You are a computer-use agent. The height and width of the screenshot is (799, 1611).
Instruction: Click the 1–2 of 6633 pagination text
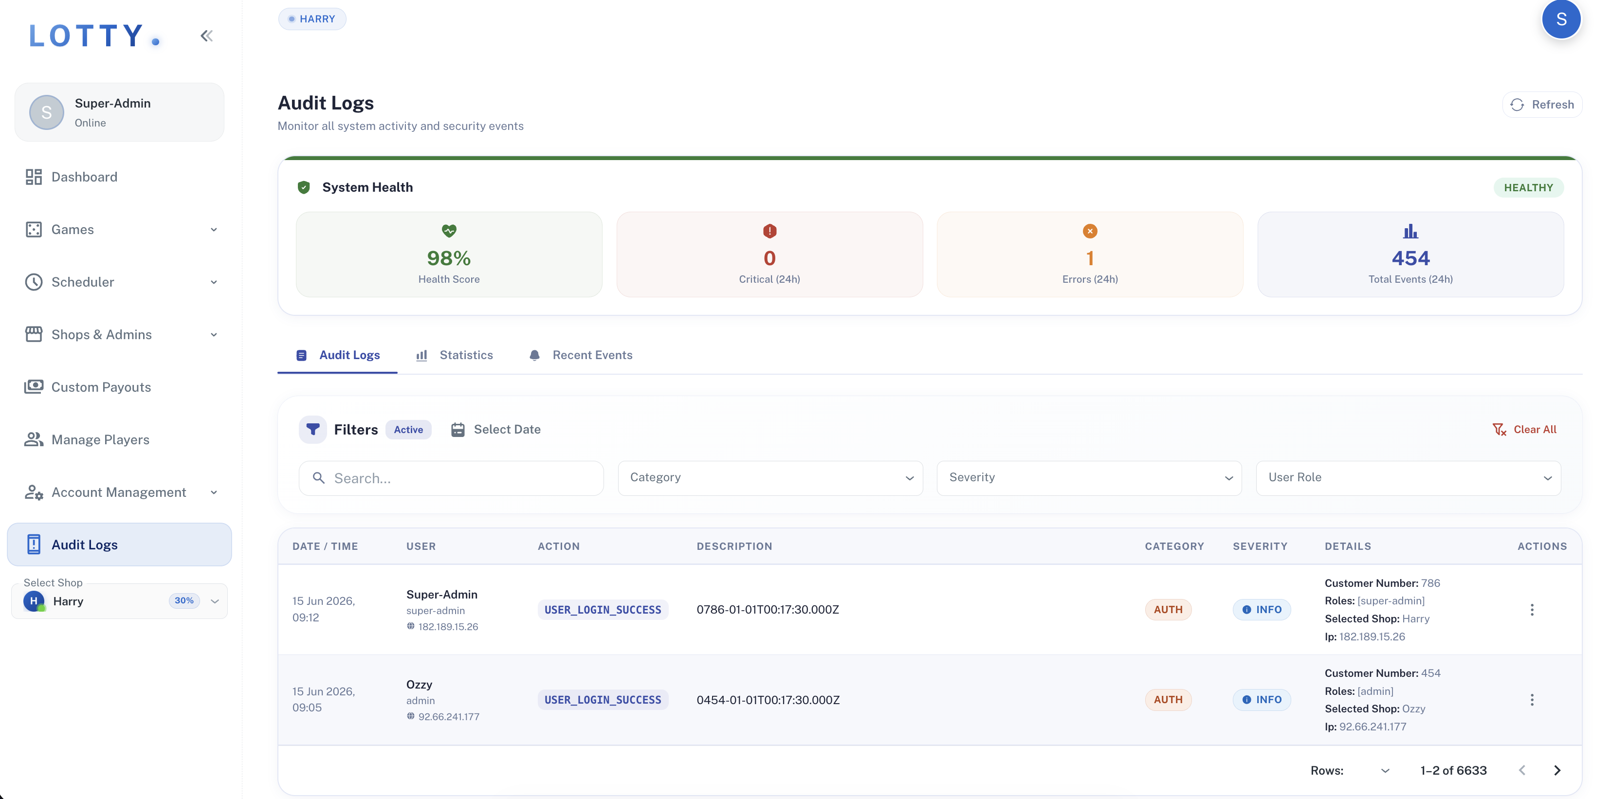1453,770
